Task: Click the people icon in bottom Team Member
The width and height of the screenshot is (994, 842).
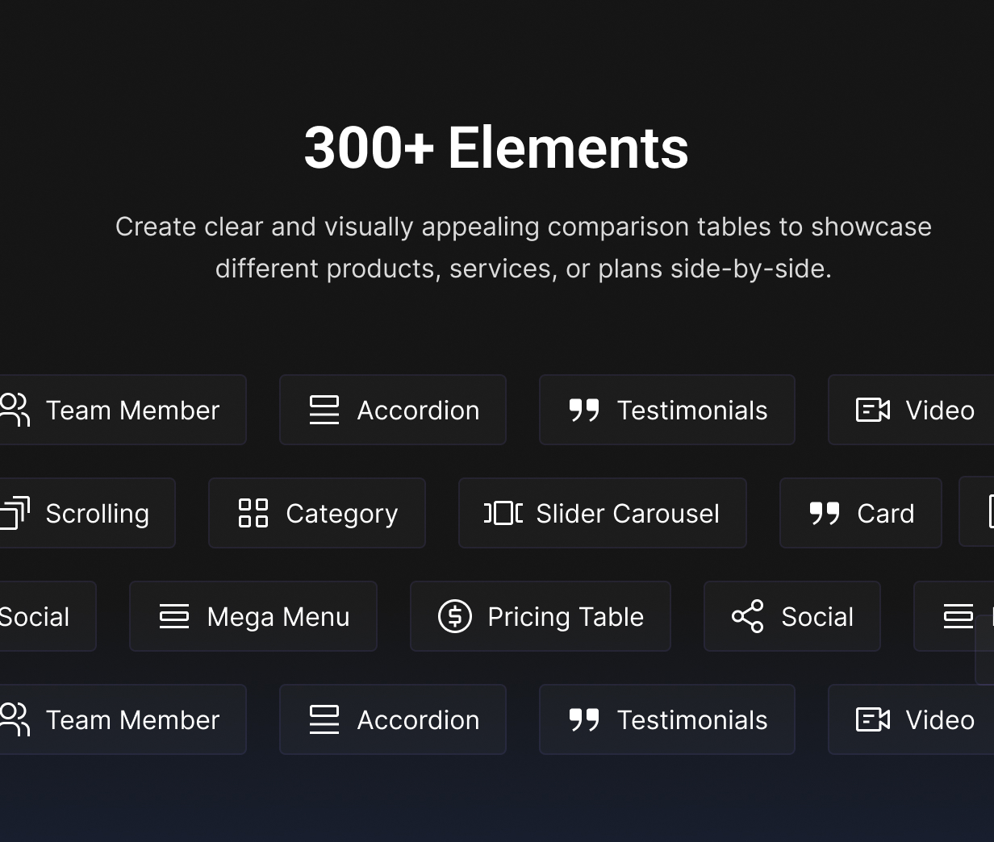Action: pos(15,719)
